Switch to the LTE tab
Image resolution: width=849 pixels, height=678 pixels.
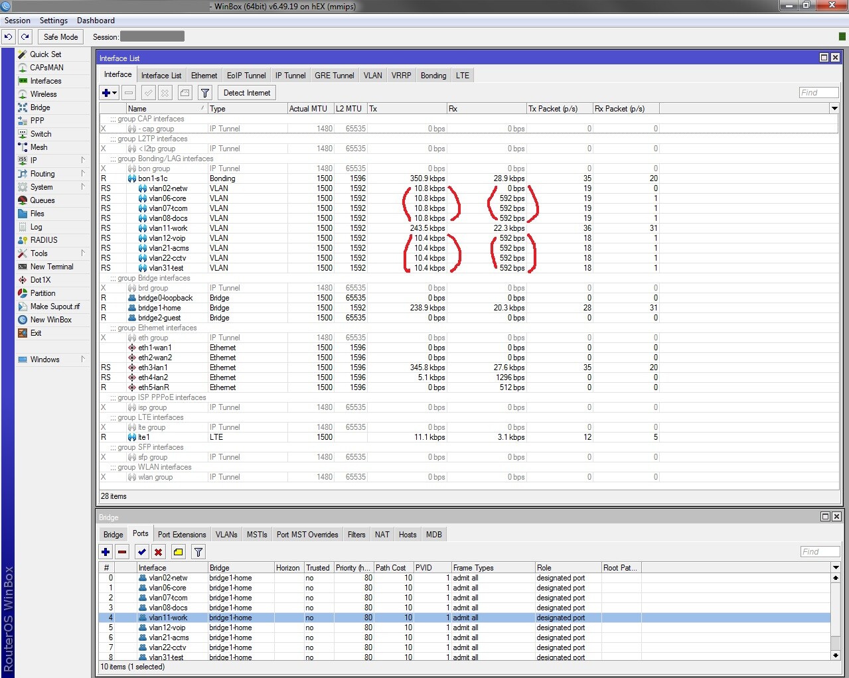[x=463, y=76]
